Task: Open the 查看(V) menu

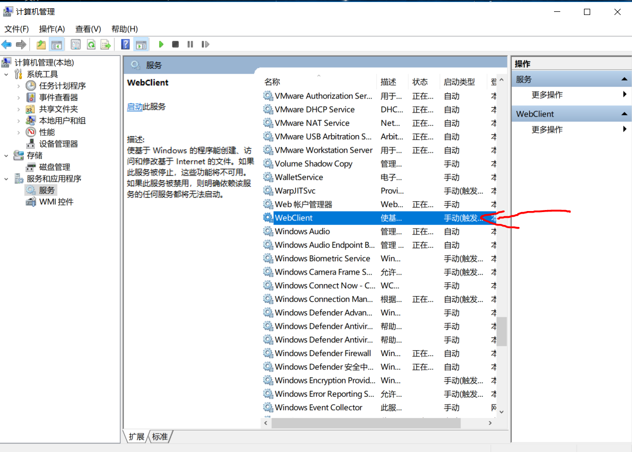Action: point(88,29)
